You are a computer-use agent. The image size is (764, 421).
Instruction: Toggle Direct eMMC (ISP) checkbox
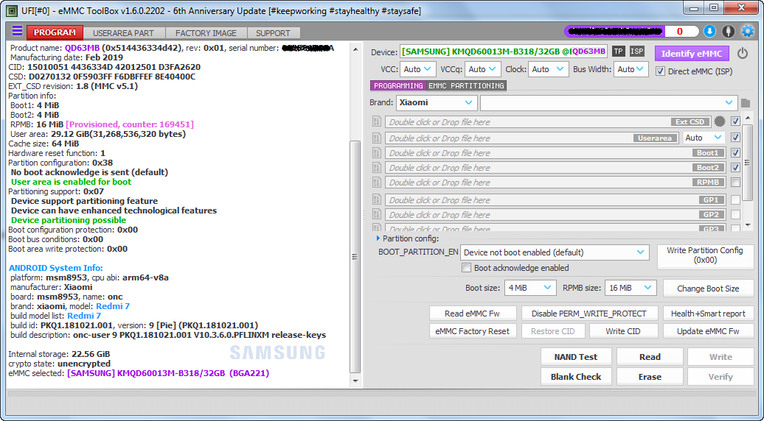coord(660,71)
